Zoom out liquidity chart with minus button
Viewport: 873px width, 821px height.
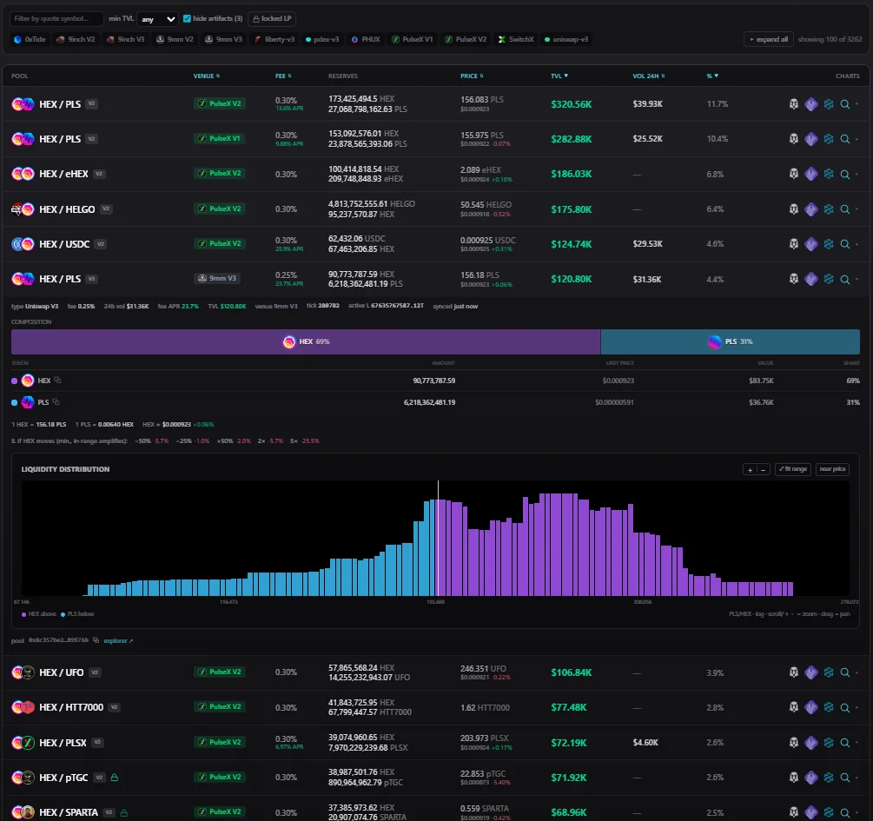[764, 469]
